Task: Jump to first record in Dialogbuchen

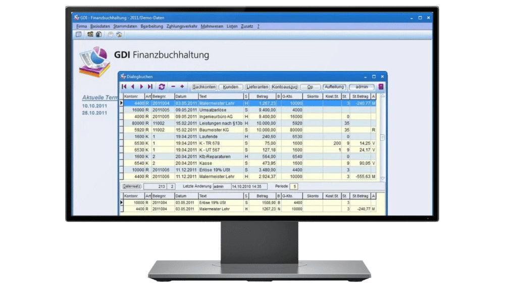Action: (x=124, y=86)
